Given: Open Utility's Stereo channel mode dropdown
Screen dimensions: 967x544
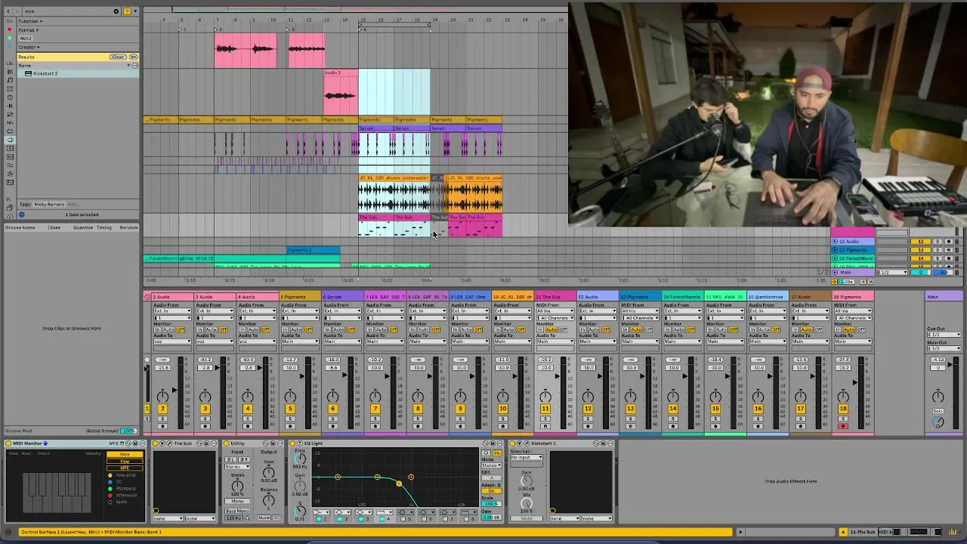Looking at the screenshot, I should (x=237, y=467).
